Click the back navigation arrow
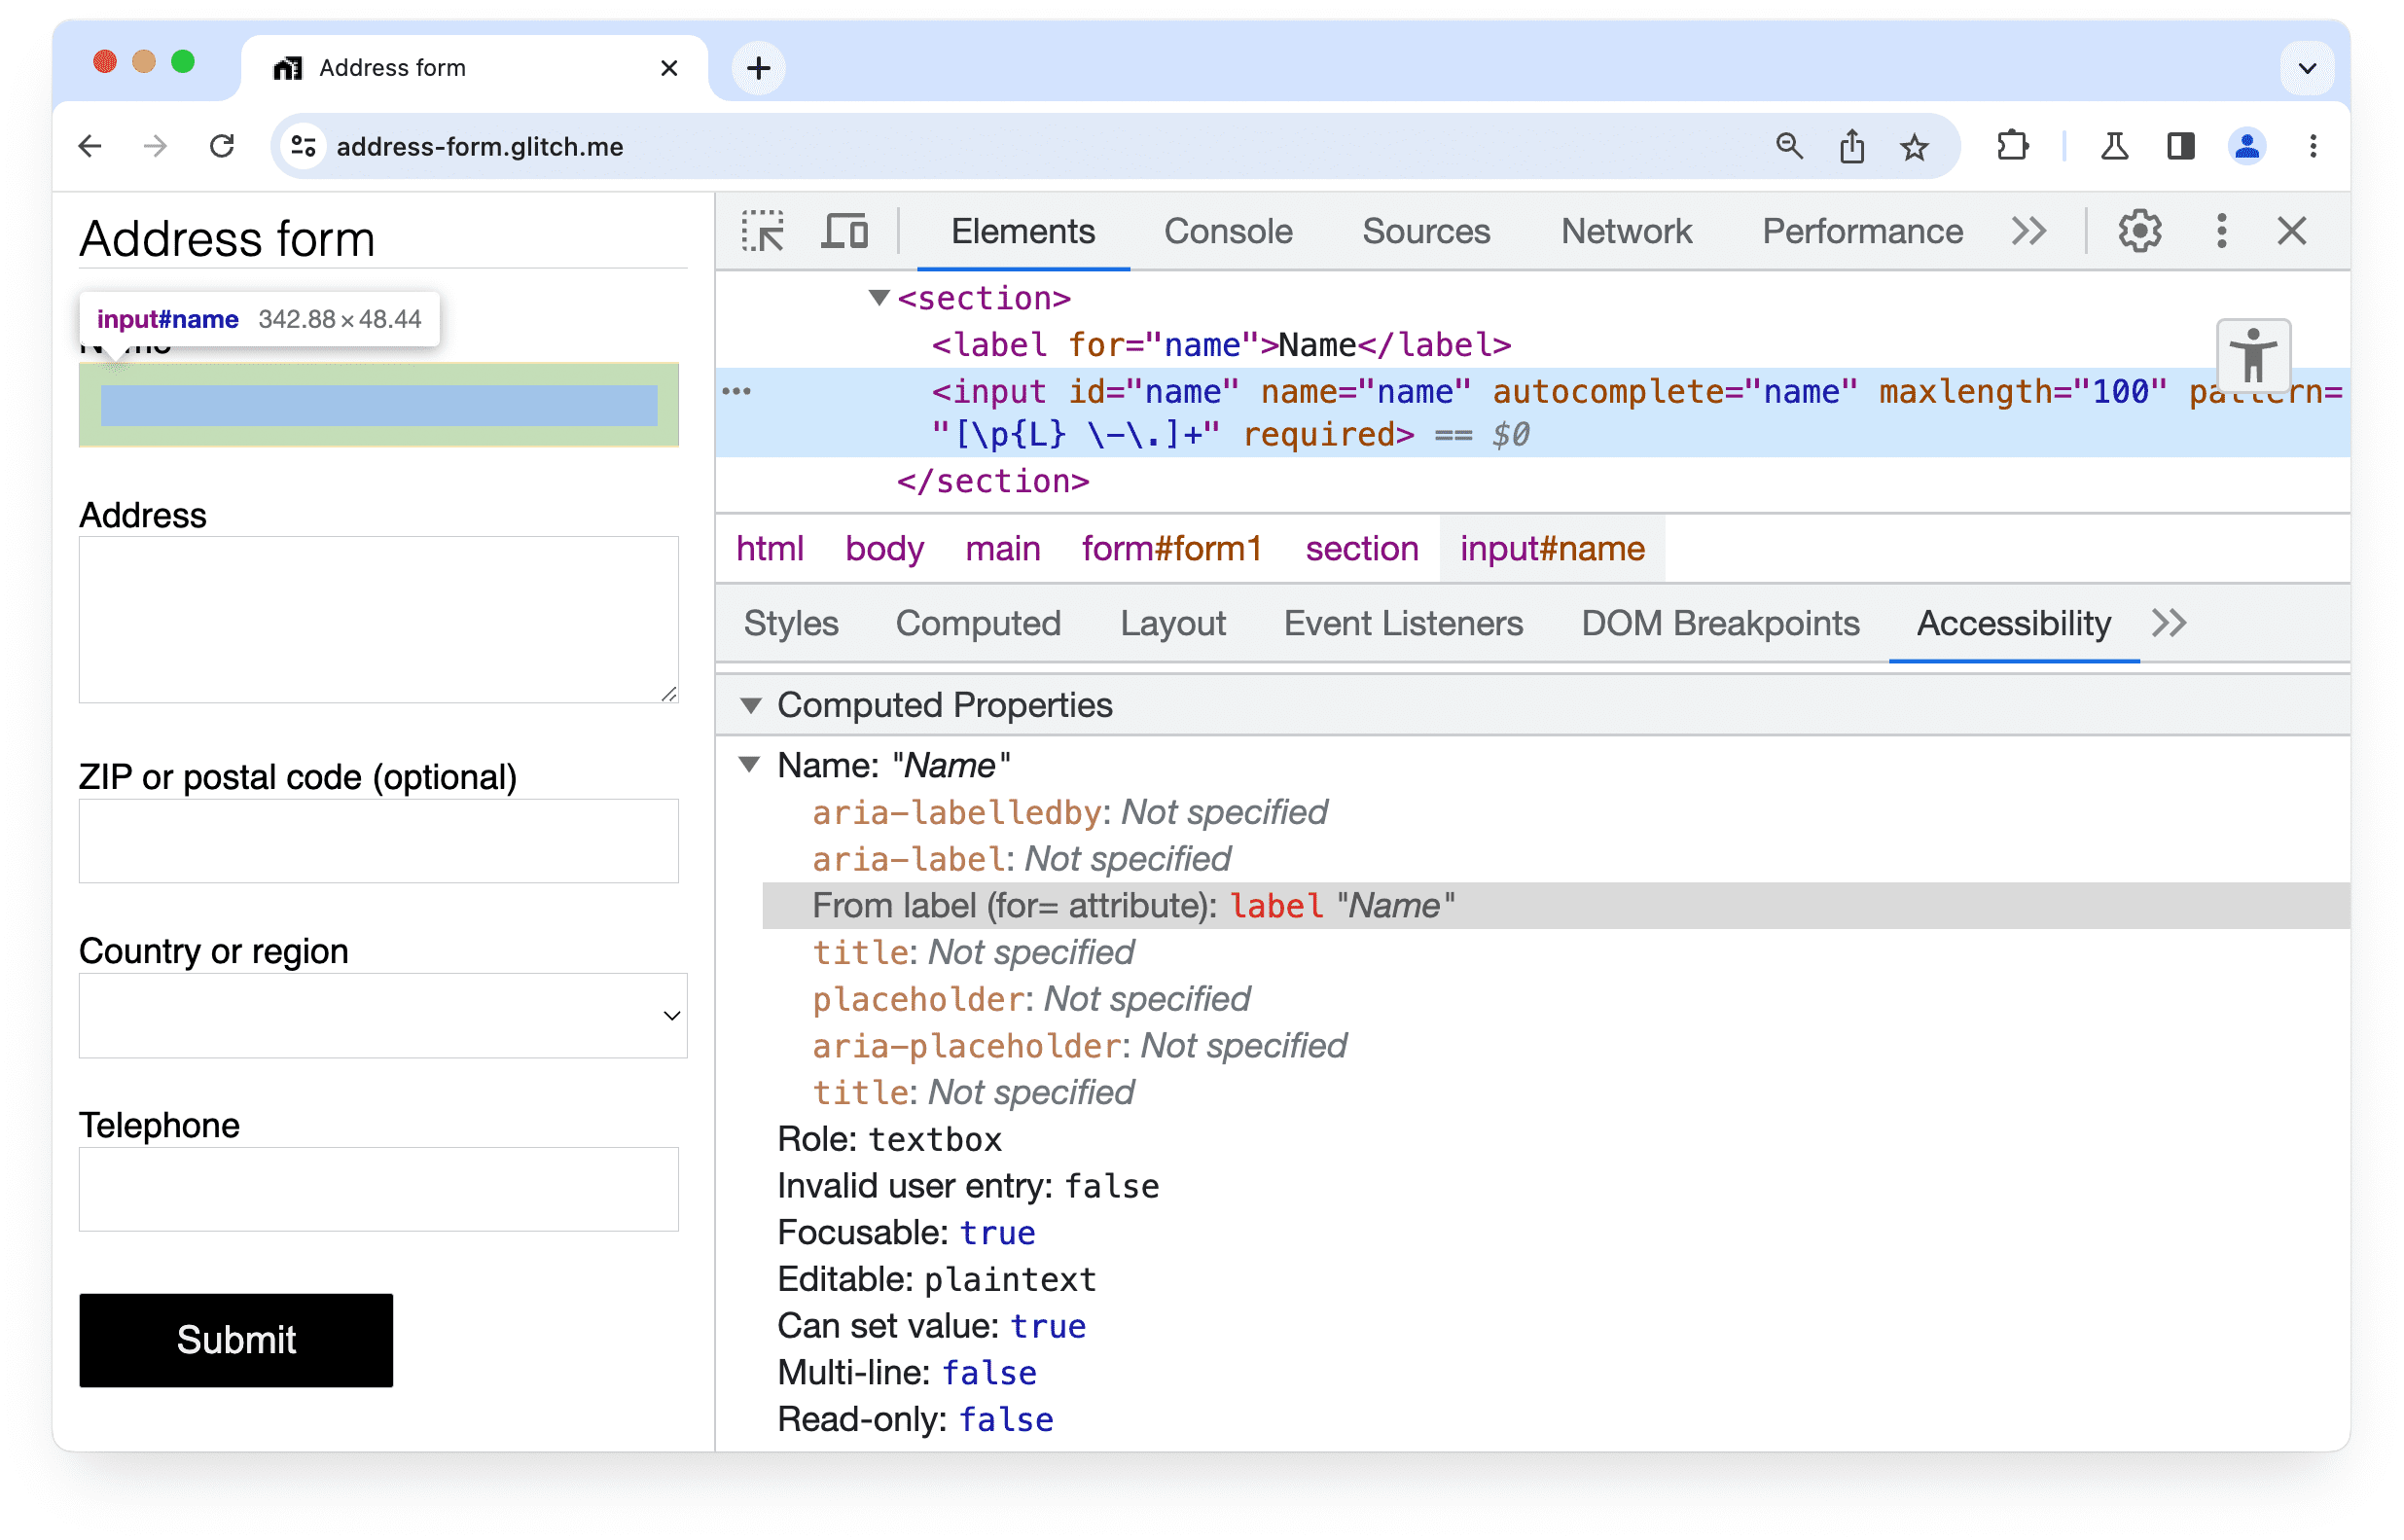This screenshot has height=1540, width=2404. [x=92, y=147]
